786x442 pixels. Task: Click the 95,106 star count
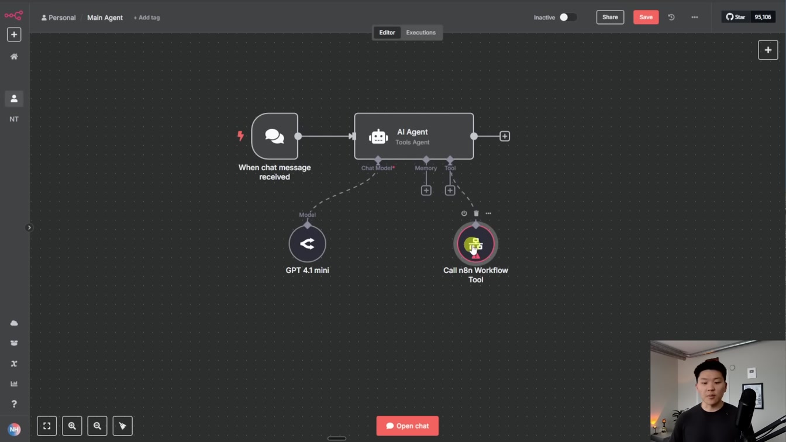coord(763,17)
